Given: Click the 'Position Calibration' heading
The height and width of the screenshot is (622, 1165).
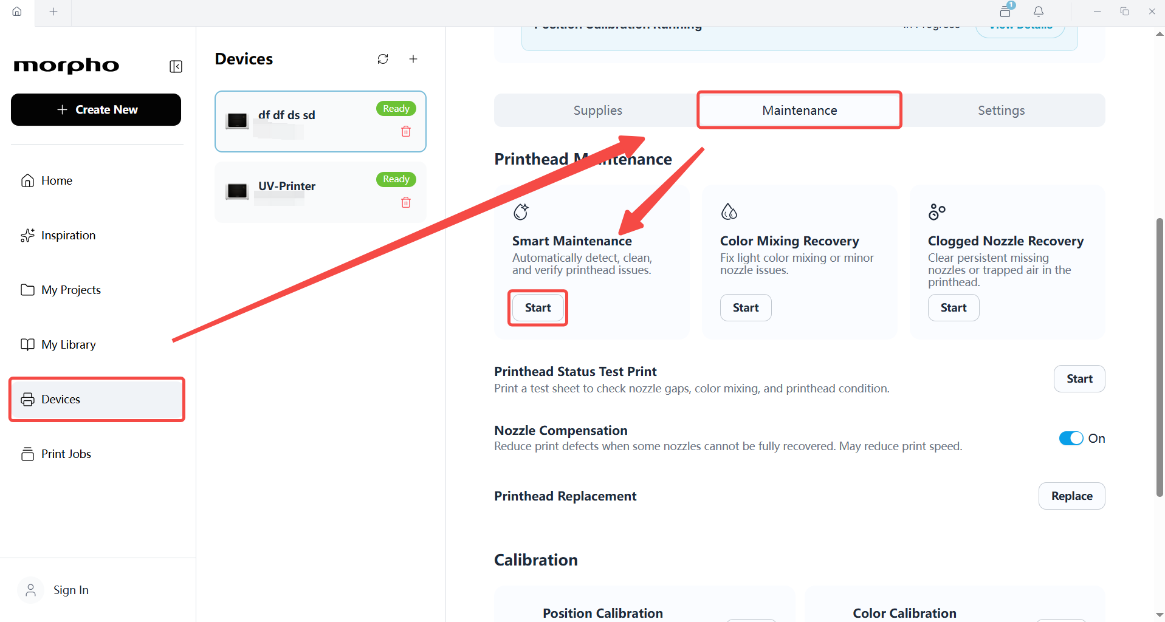Looking at the screenshot, I should point(603,613).
